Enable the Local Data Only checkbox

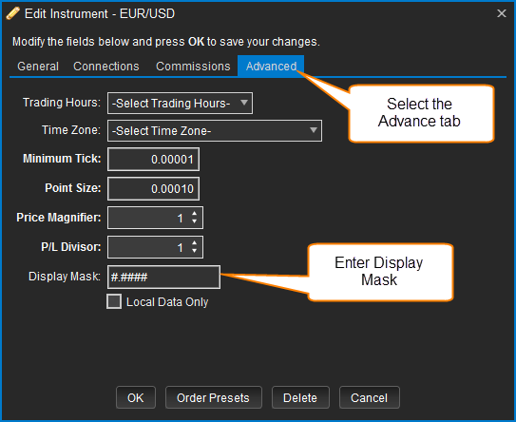[x=114, y=301]
